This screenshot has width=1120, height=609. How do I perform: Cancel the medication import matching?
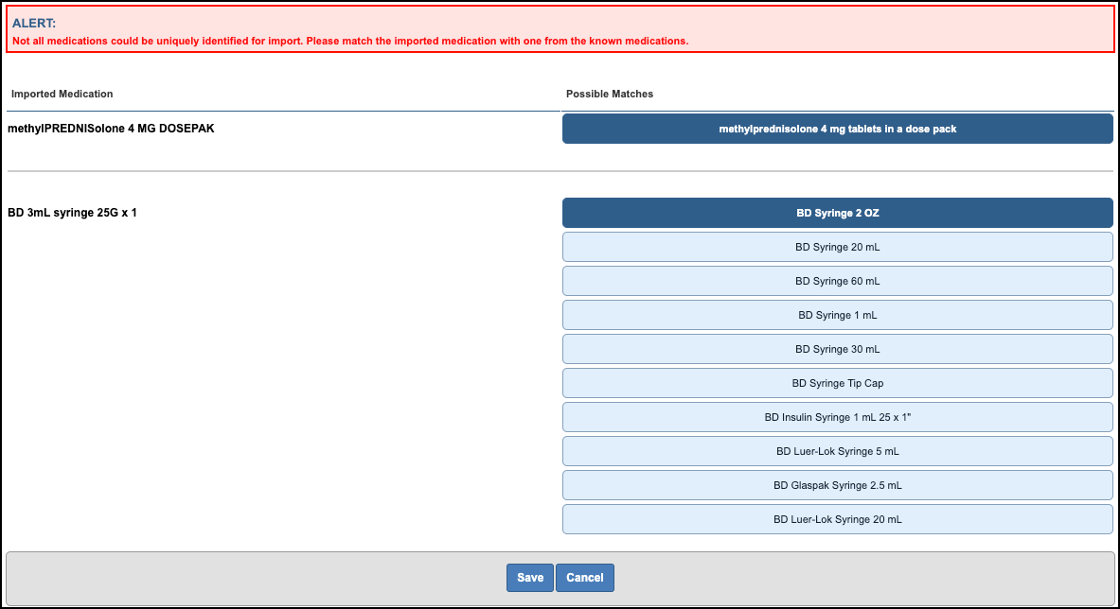point(585,578)
